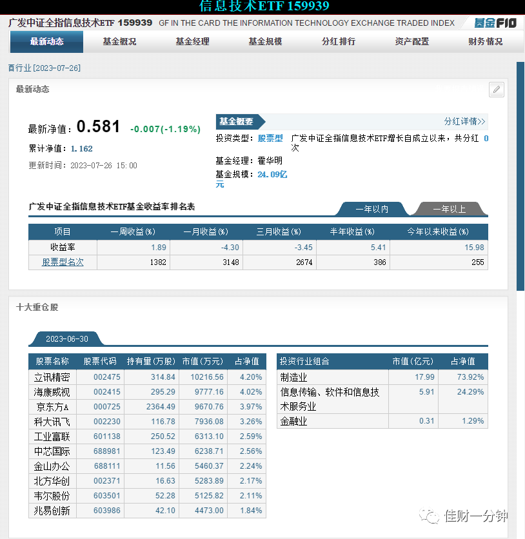The width and height of the screenshot is (525, 539).
Task: Open the 基金经理 tab
Action: coord(193,42)
